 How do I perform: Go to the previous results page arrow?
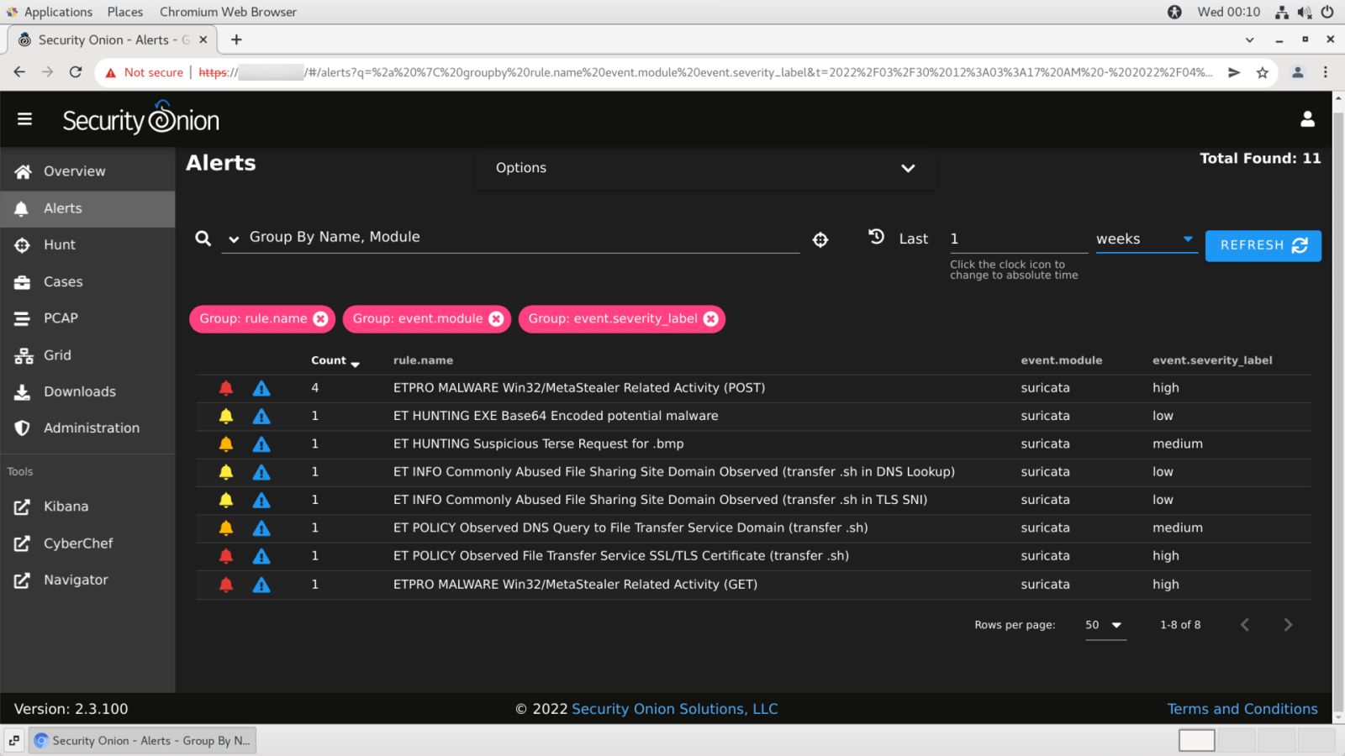[x=1245, y=625]
